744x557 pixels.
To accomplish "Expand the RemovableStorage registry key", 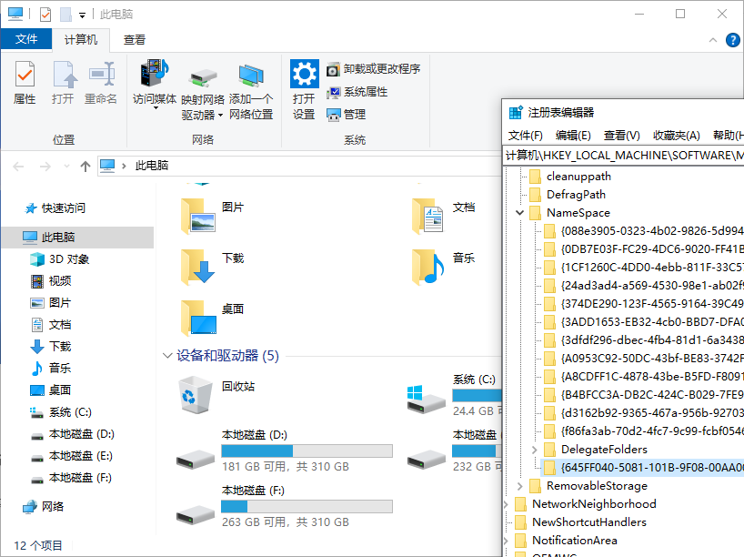I will [x=520, y=486].
